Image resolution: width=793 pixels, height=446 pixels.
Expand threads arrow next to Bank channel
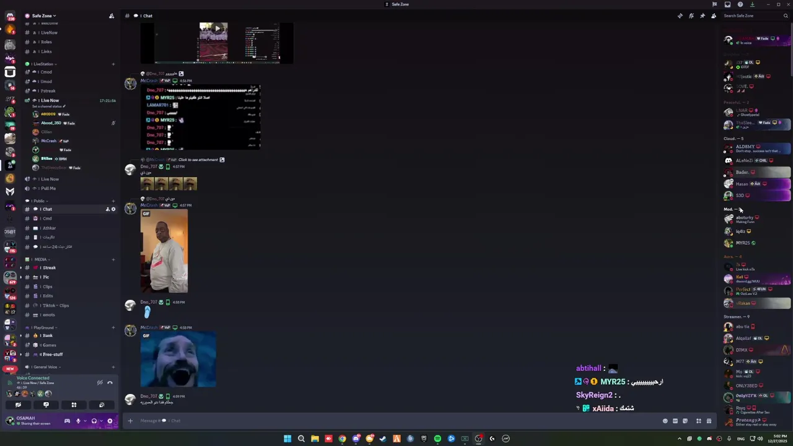pos(20,335)
